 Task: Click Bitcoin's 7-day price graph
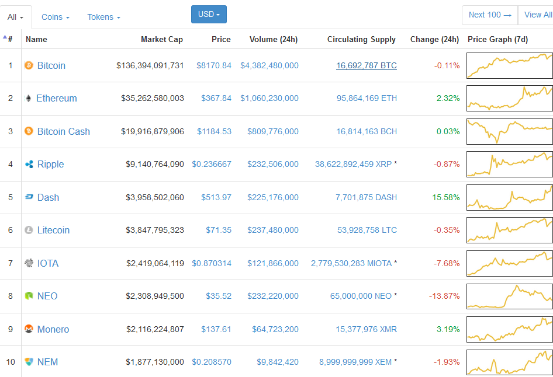[x=509, y=65]
